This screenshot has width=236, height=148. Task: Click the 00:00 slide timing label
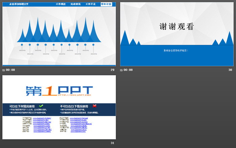point(10,70)
